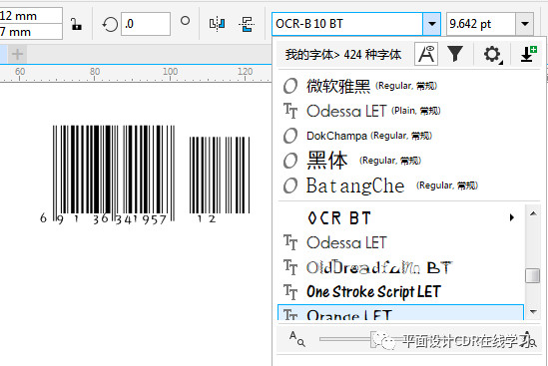Viewport: 548px width, 366px height.
Task: Select the small add-on barcode with digits 12
Action: (220, 180)
